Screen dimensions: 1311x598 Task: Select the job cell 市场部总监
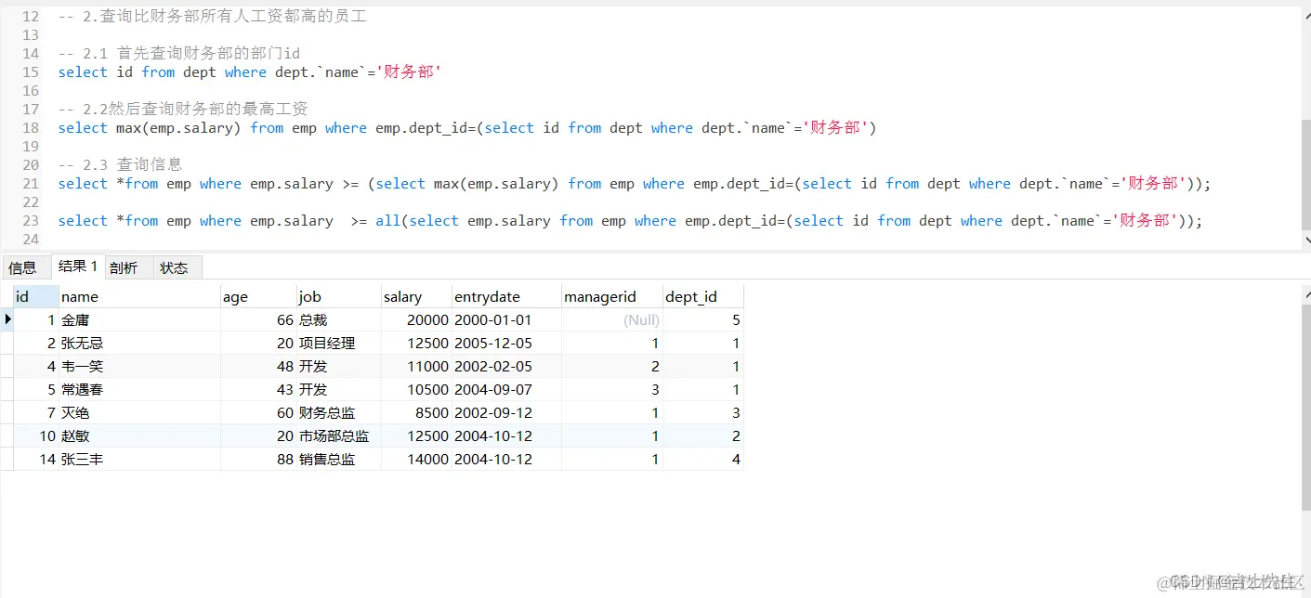[x=338, y=435]
